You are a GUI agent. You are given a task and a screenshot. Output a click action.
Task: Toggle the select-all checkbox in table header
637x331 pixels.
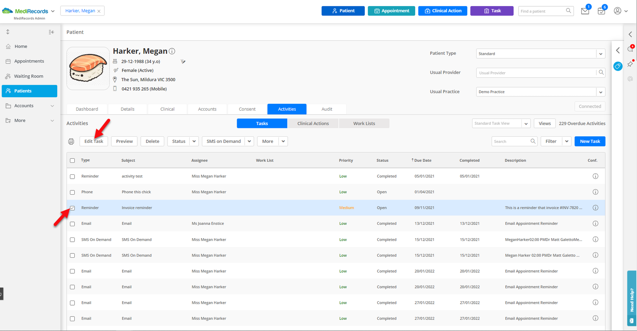(x=73, y=160)
